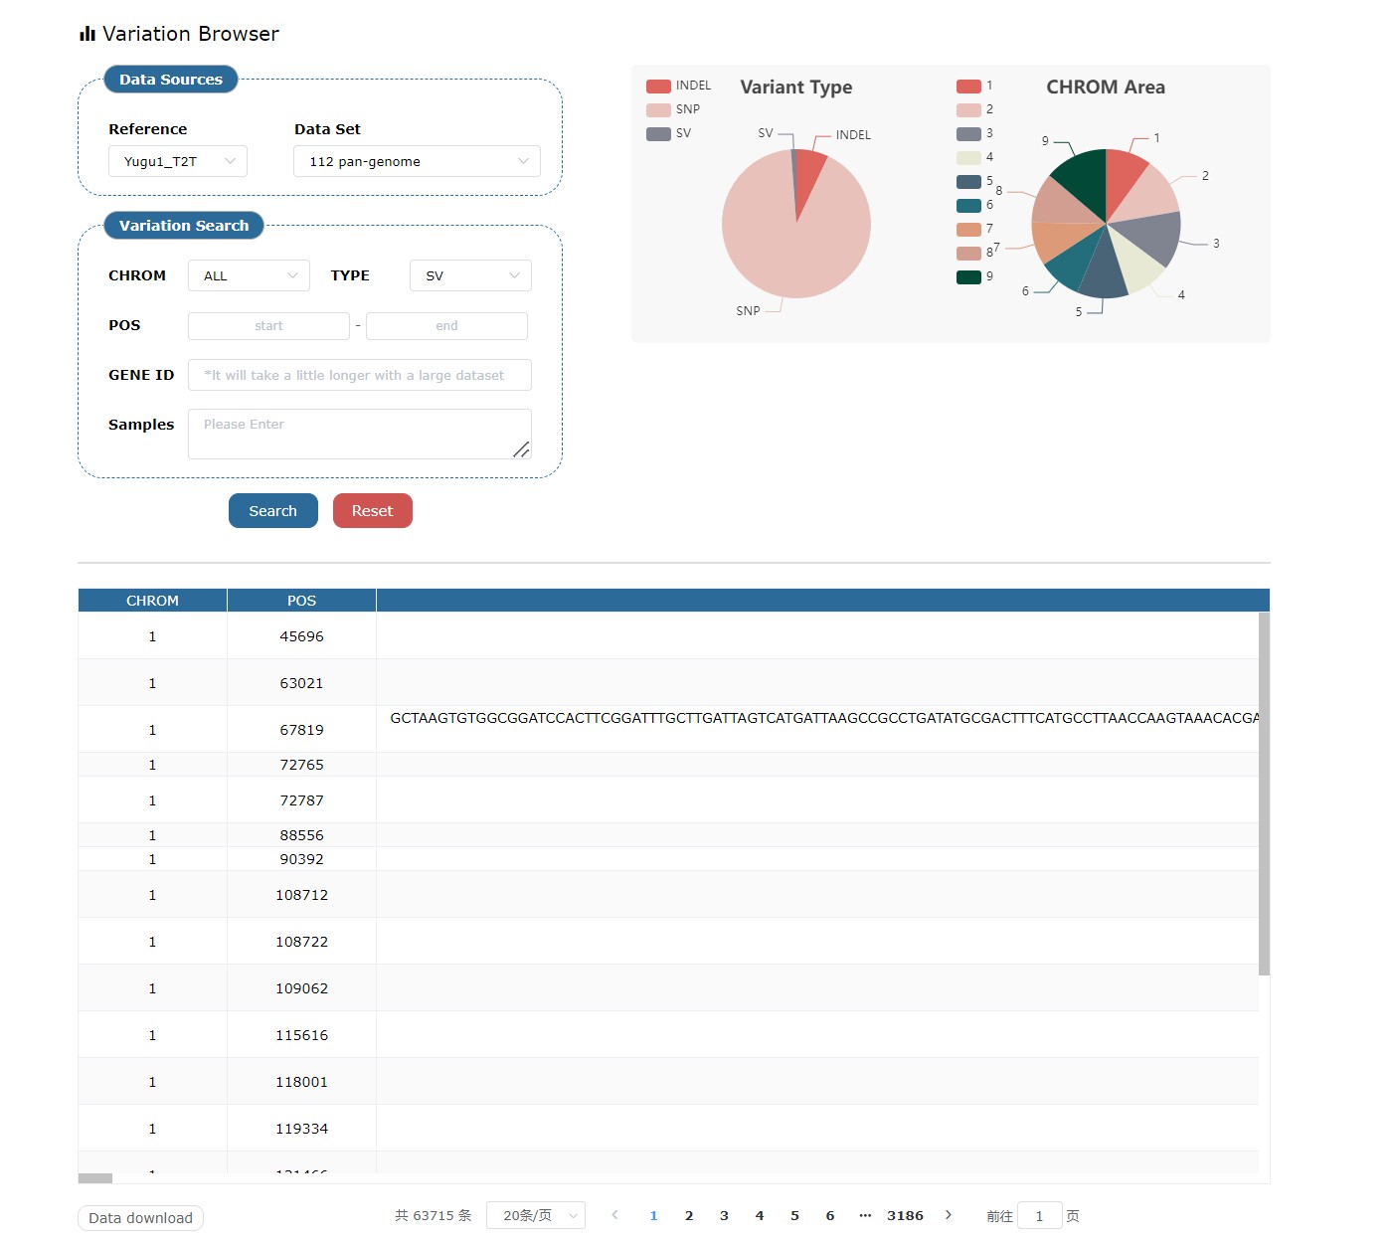1393x1240 pixels.
Task: Click the Samples text area
Action: [x=360, y=434]
